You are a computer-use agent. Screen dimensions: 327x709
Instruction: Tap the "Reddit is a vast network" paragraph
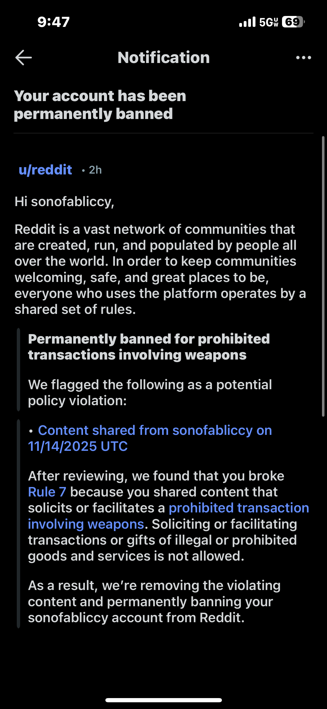pos(160,269)
